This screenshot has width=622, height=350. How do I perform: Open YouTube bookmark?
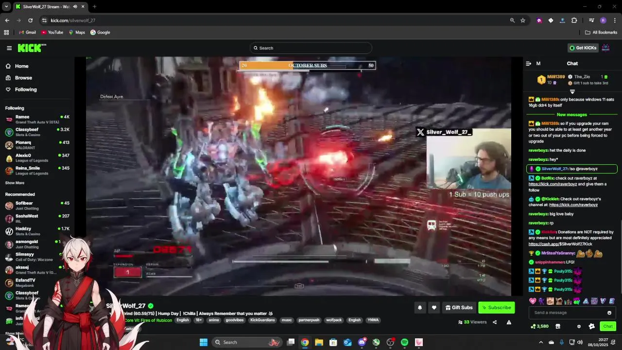[52, 33]
